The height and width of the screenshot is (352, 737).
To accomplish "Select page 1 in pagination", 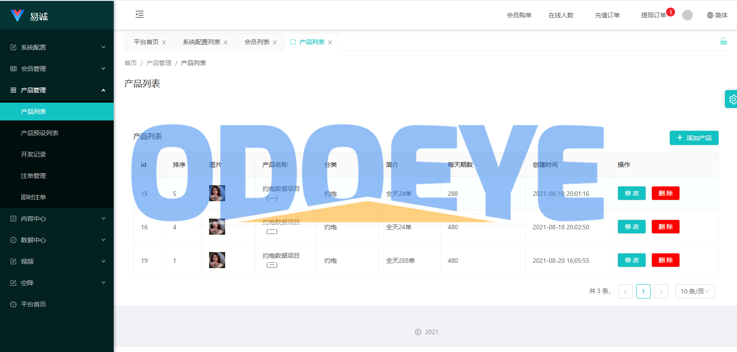I will 643,291.
